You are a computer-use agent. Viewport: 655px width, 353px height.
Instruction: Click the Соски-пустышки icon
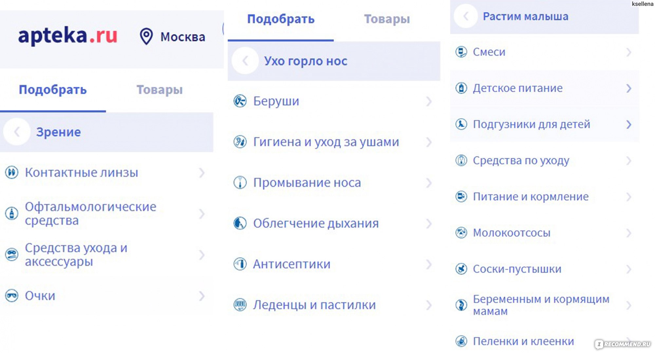tap(461, 269)
